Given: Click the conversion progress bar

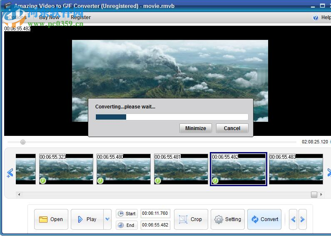Looking at the screenshot, I should coord(172,117).
